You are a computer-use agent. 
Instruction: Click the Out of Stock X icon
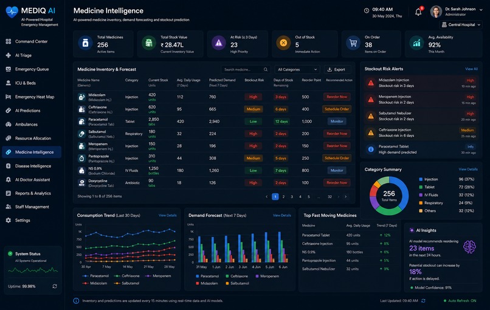coord(283,43)
